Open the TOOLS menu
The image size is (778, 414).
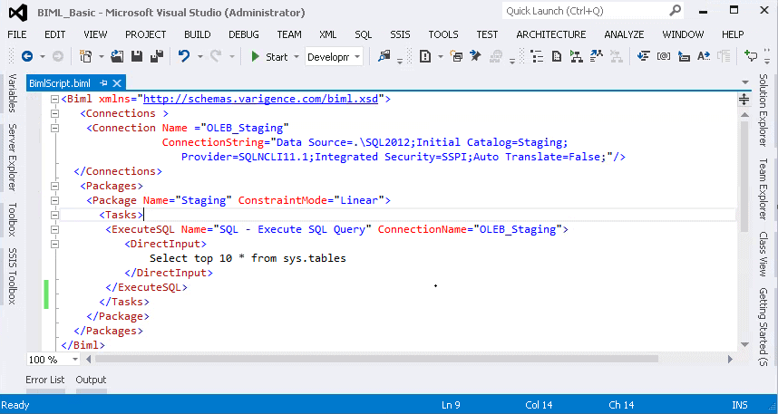pyautogui.click(x=443, y=34)
